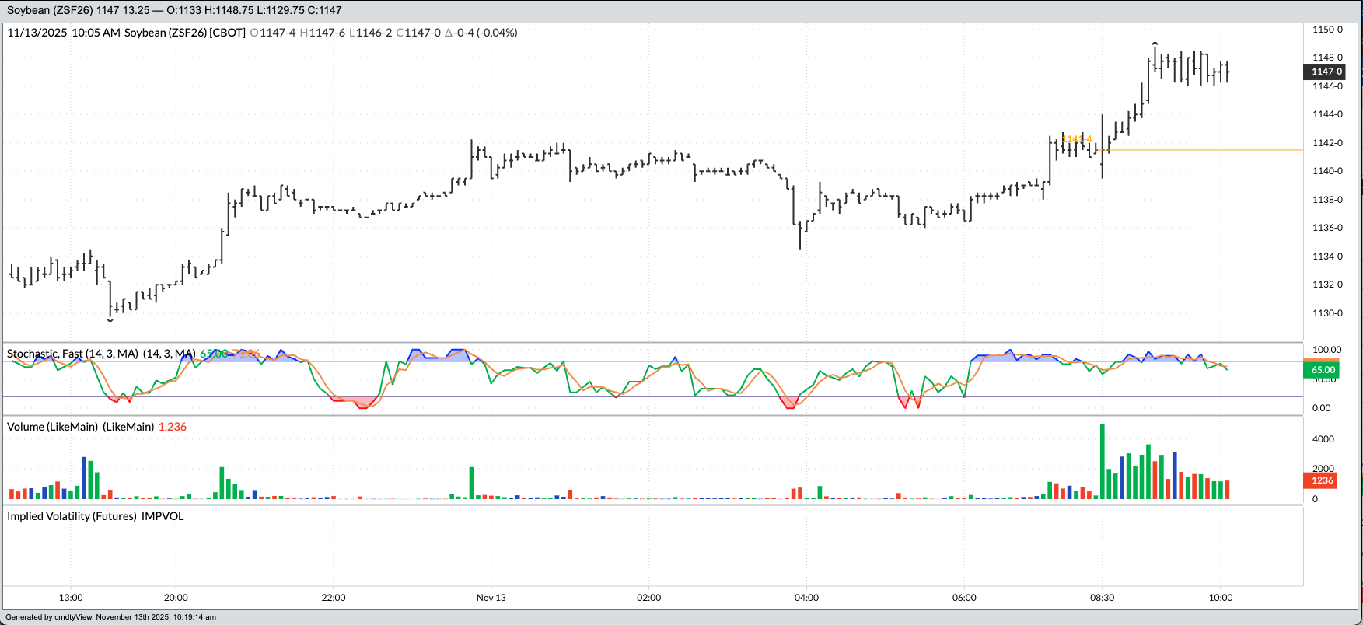This screenshot has width=1363, height=625.
Task: Click the percent change "(-0.04%)"
Action: [497, 33]
